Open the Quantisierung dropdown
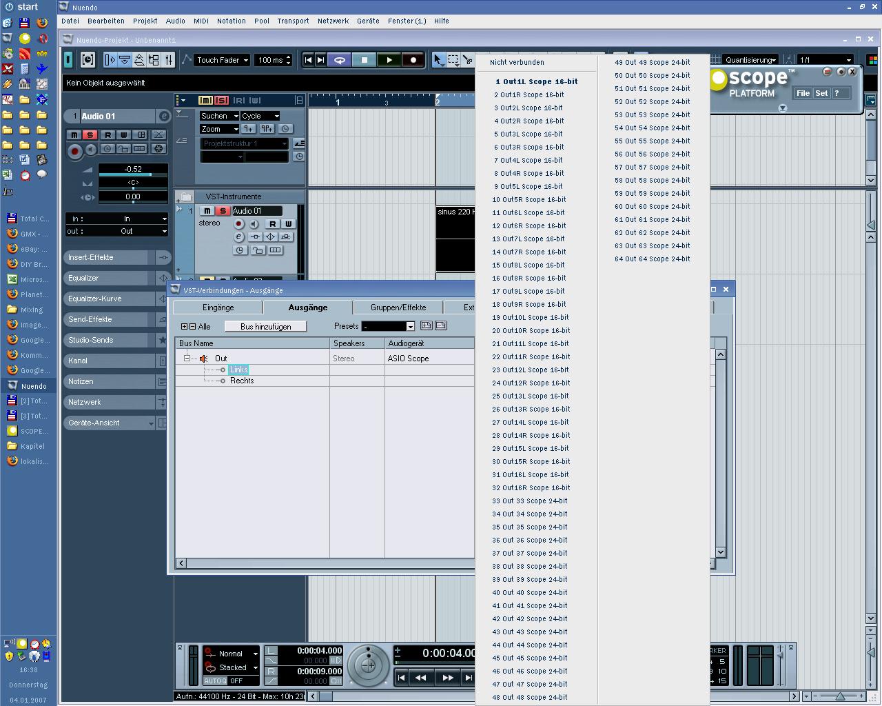Viewport: 882px width, 706px height. point(750,60)
